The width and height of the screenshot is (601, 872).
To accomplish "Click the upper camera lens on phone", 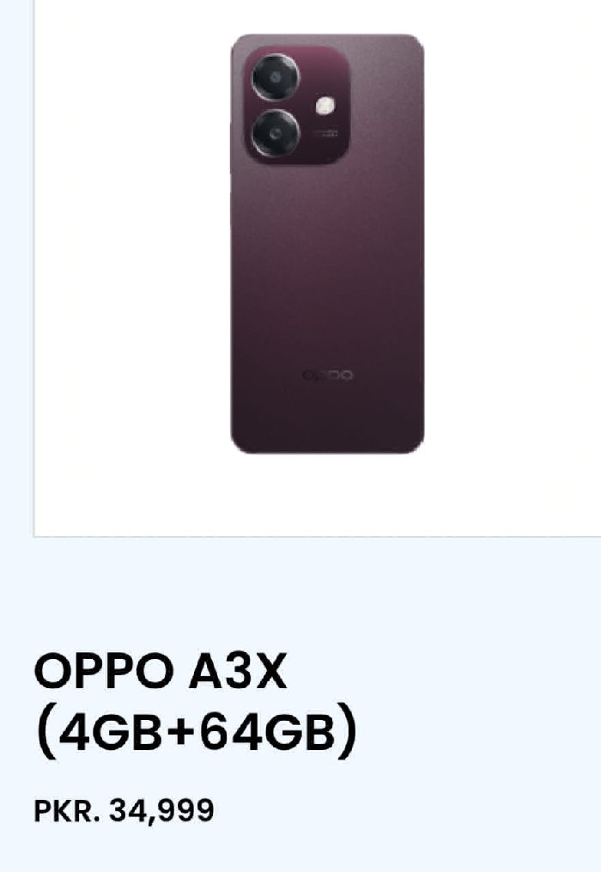I will pyautogui.click(x=276, y=77).
